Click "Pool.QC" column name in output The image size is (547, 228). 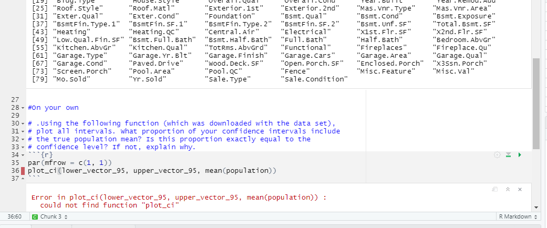pos(223,71)
